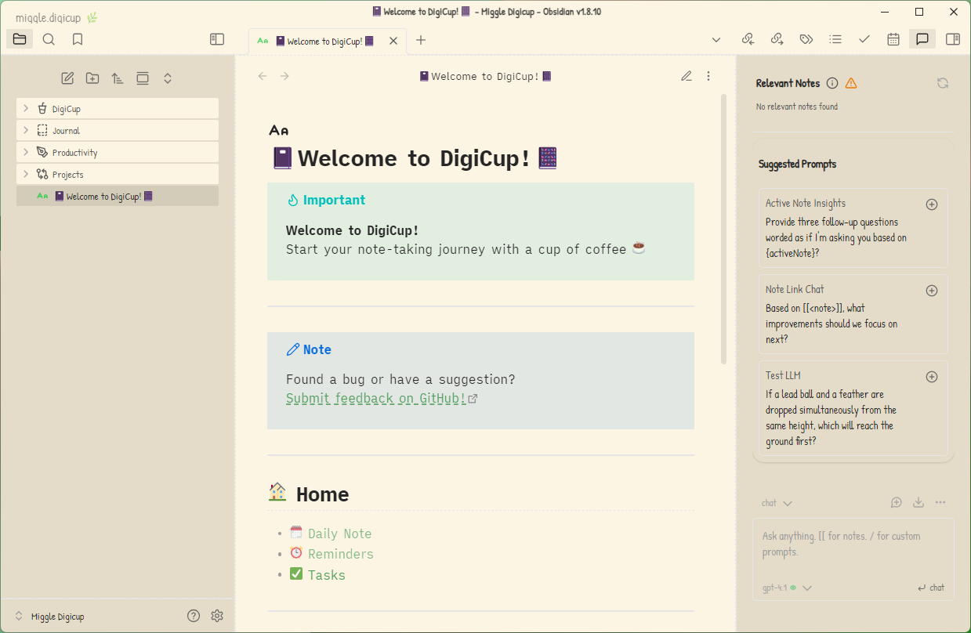Collapse the right sidebar
This screenshot has width=971, height=633.
(953, 39)
